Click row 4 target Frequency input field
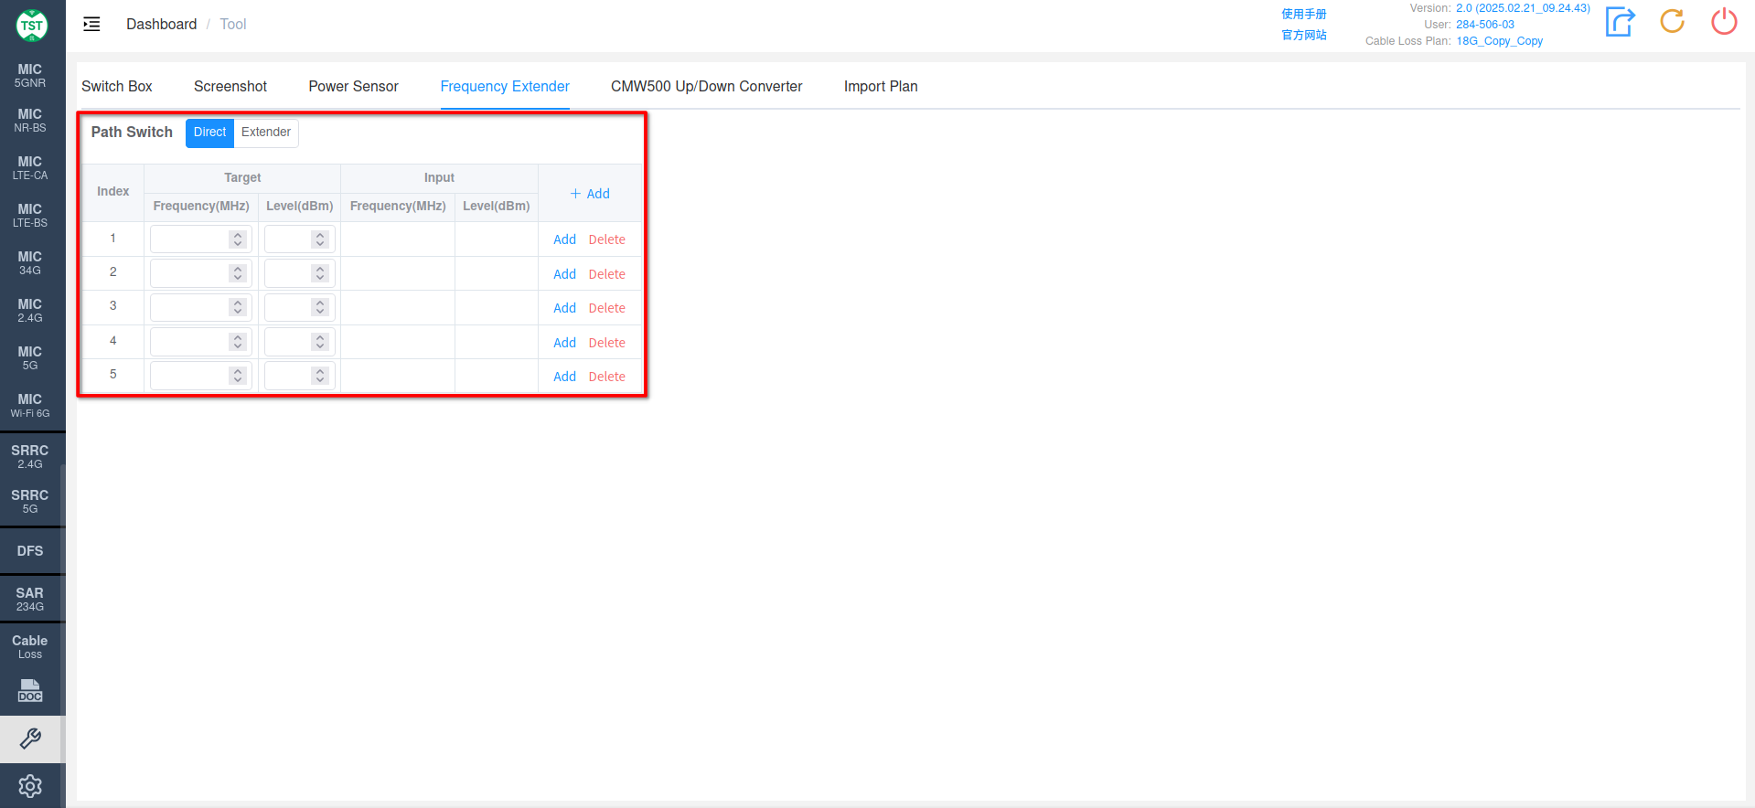Screen dimensions: 1755x808 (x=201, y=342)
